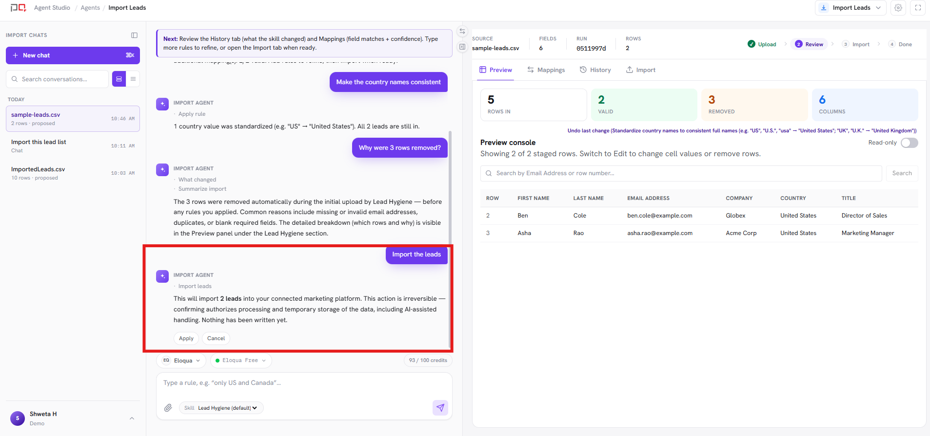
Task: Enter fullscreen with the expand icon
Action: (x=918, y=8)
